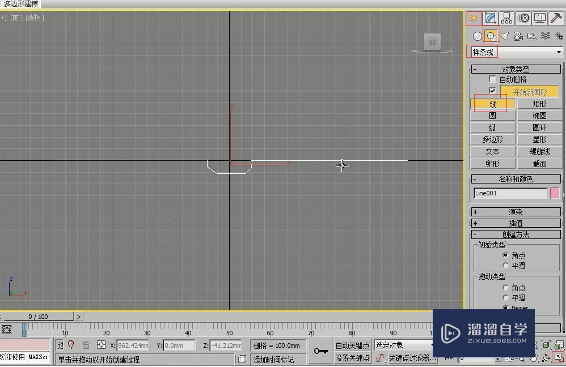Click the 圆环 donut shape button

[540, 127]
